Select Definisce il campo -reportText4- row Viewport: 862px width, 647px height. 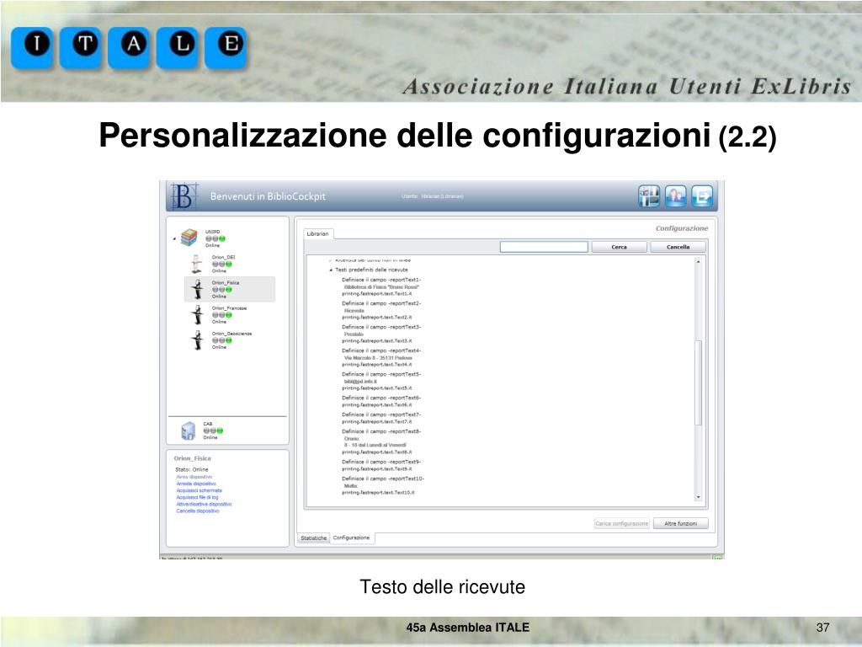point(381,351)
